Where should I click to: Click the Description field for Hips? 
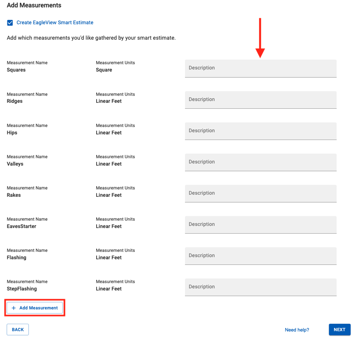point(260,131)
